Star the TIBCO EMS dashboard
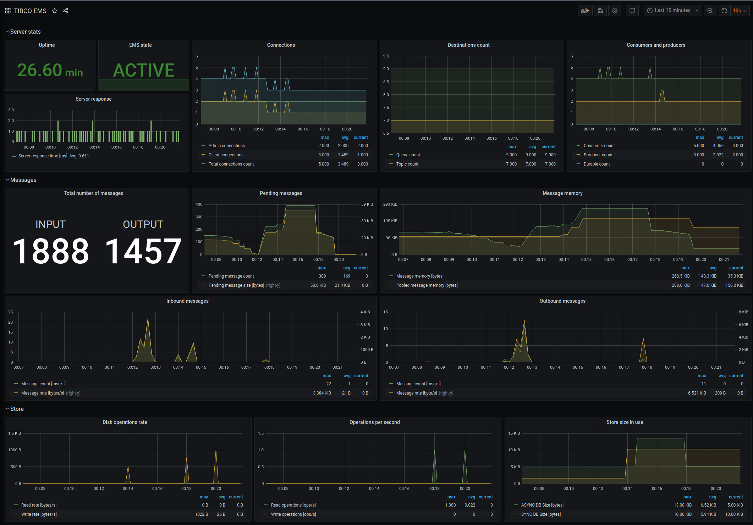The height and width of the screenshot is (525, 753). click(x=55, y=11)
